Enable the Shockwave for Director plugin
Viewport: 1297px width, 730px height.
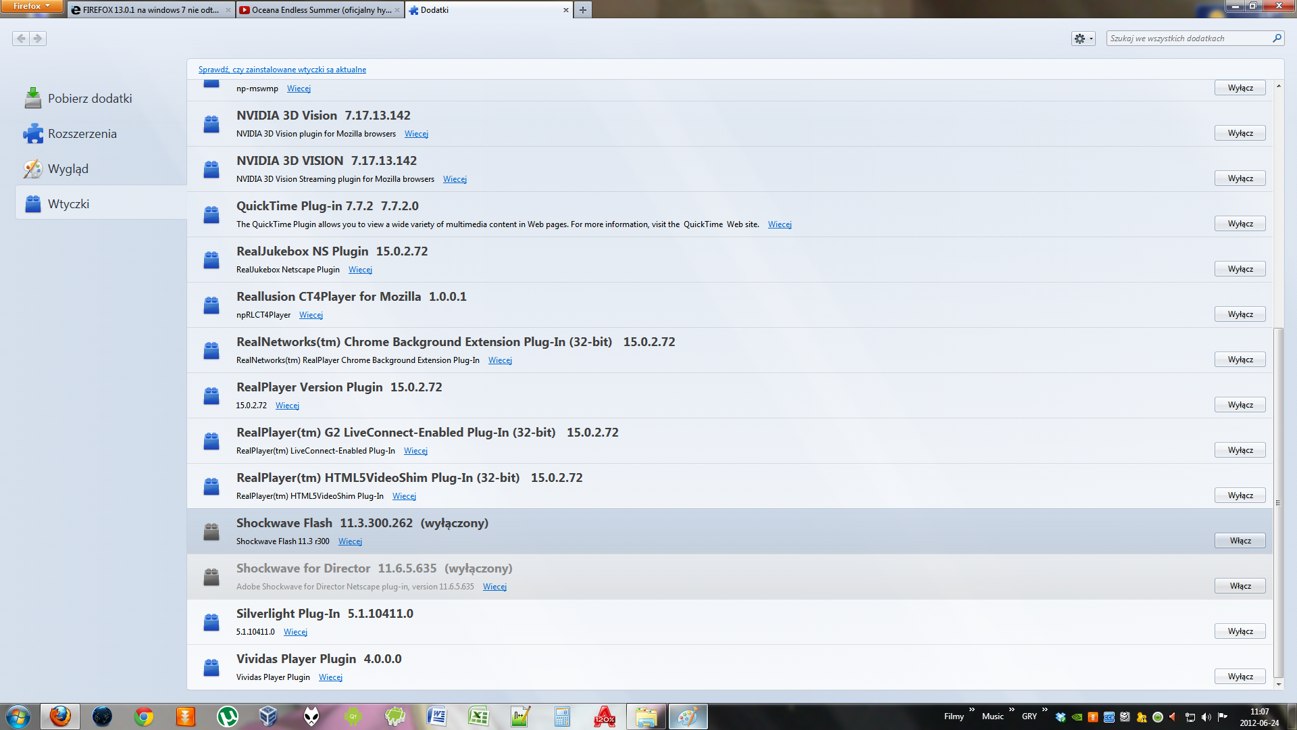click(1240, 585)
